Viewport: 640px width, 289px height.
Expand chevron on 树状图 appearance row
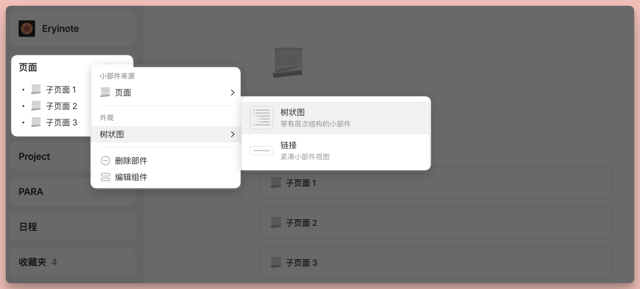(232, 134)
